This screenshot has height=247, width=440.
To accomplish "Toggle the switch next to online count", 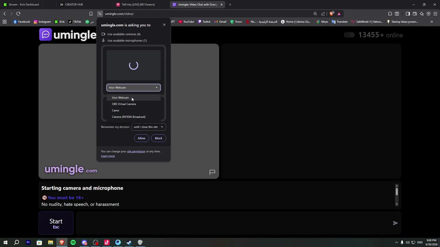I will (349, 35).
